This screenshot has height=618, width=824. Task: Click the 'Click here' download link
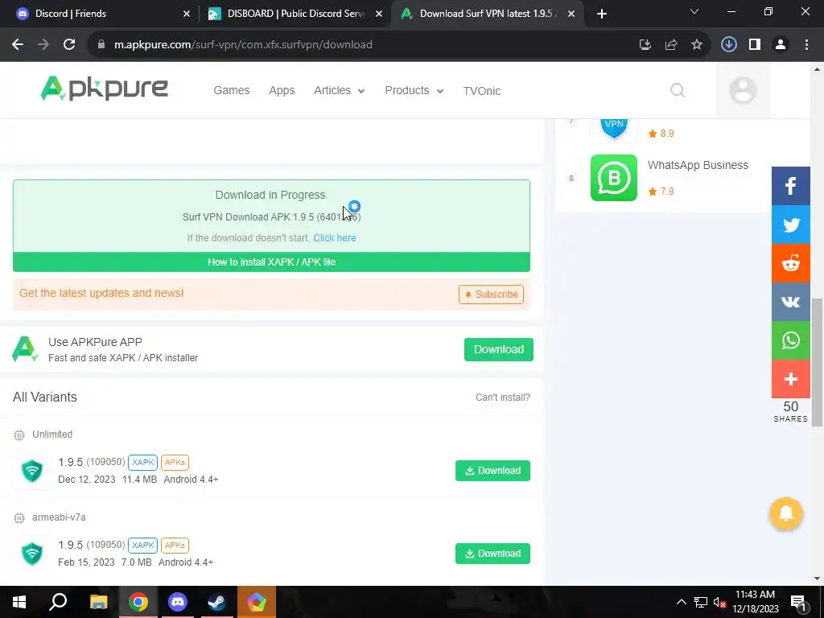pyautogui.click(x=334, y=238)
